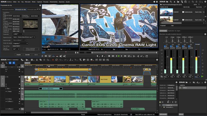This screenshot has height=116, width=207.
Task: Toggle lock square on track 1 VA
Action: [19, 77]
